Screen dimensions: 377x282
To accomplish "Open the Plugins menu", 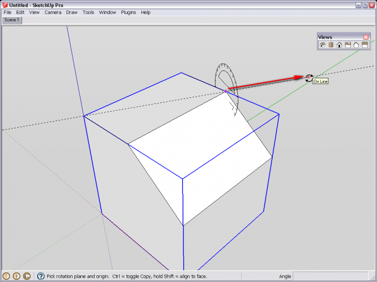I will (128, 12).
